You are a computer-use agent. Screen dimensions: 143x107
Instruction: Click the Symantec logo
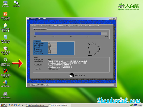pyautogui.click(x=78, y=75)
